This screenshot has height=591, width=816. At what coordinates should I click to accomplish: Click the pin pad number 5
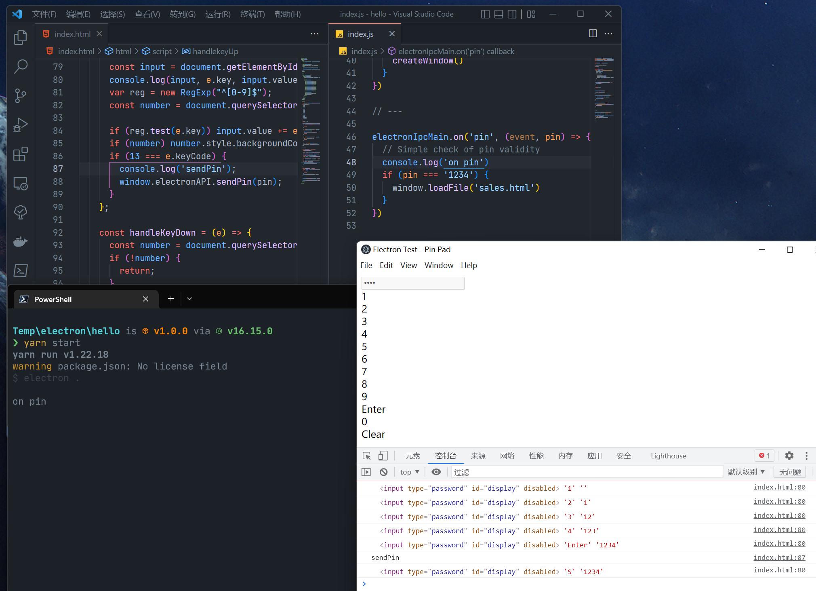[x=364, y=347]
